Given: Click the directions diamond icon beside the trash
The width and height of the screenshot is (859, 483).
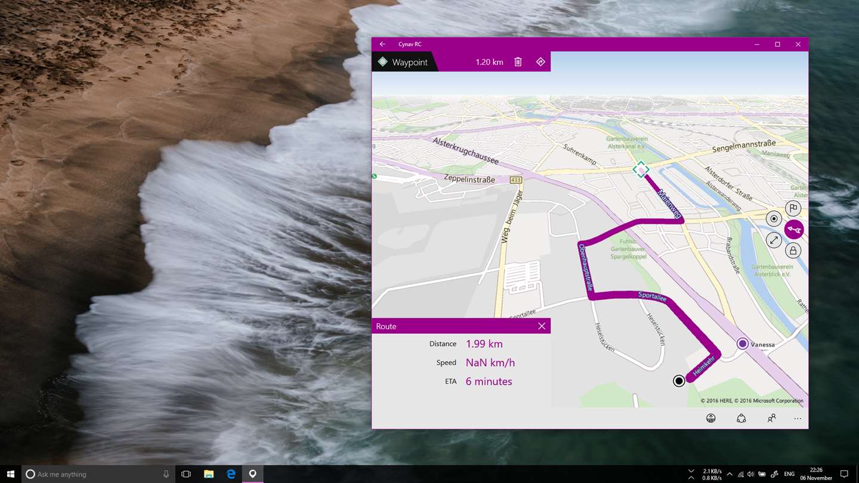Looking at the screenshot, I should (x=540, y=62).
